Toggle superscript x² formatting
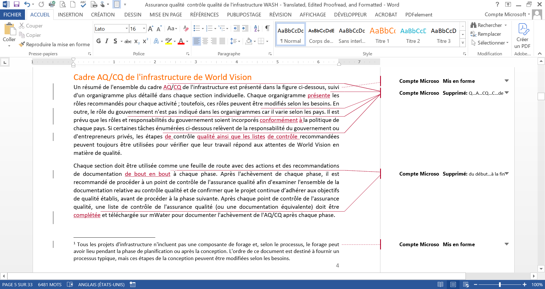This screenshot has height=289, width=545. coord(145,41)
